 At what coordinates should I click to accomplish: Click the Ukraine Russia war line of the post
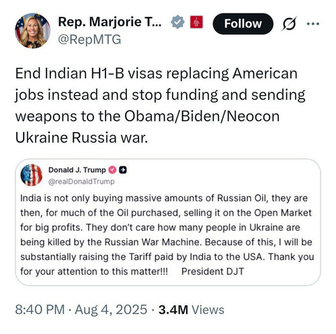coord(81,137)
